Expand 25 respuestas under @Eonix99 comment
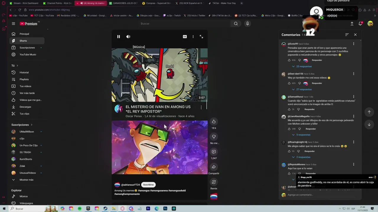This screenshot has width=378, height=212. tap(302, 67)
